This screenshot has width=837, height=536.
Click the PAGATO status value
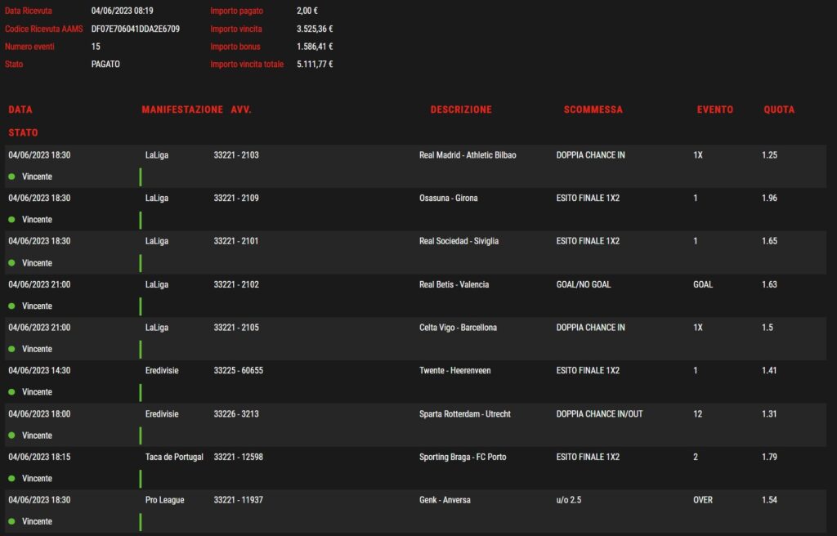tap(105, 64)
